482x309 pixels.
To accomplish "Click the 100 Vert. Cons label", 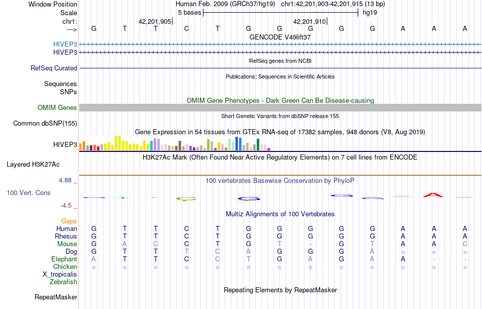I will pyautogui.click(x=28, y=192).
